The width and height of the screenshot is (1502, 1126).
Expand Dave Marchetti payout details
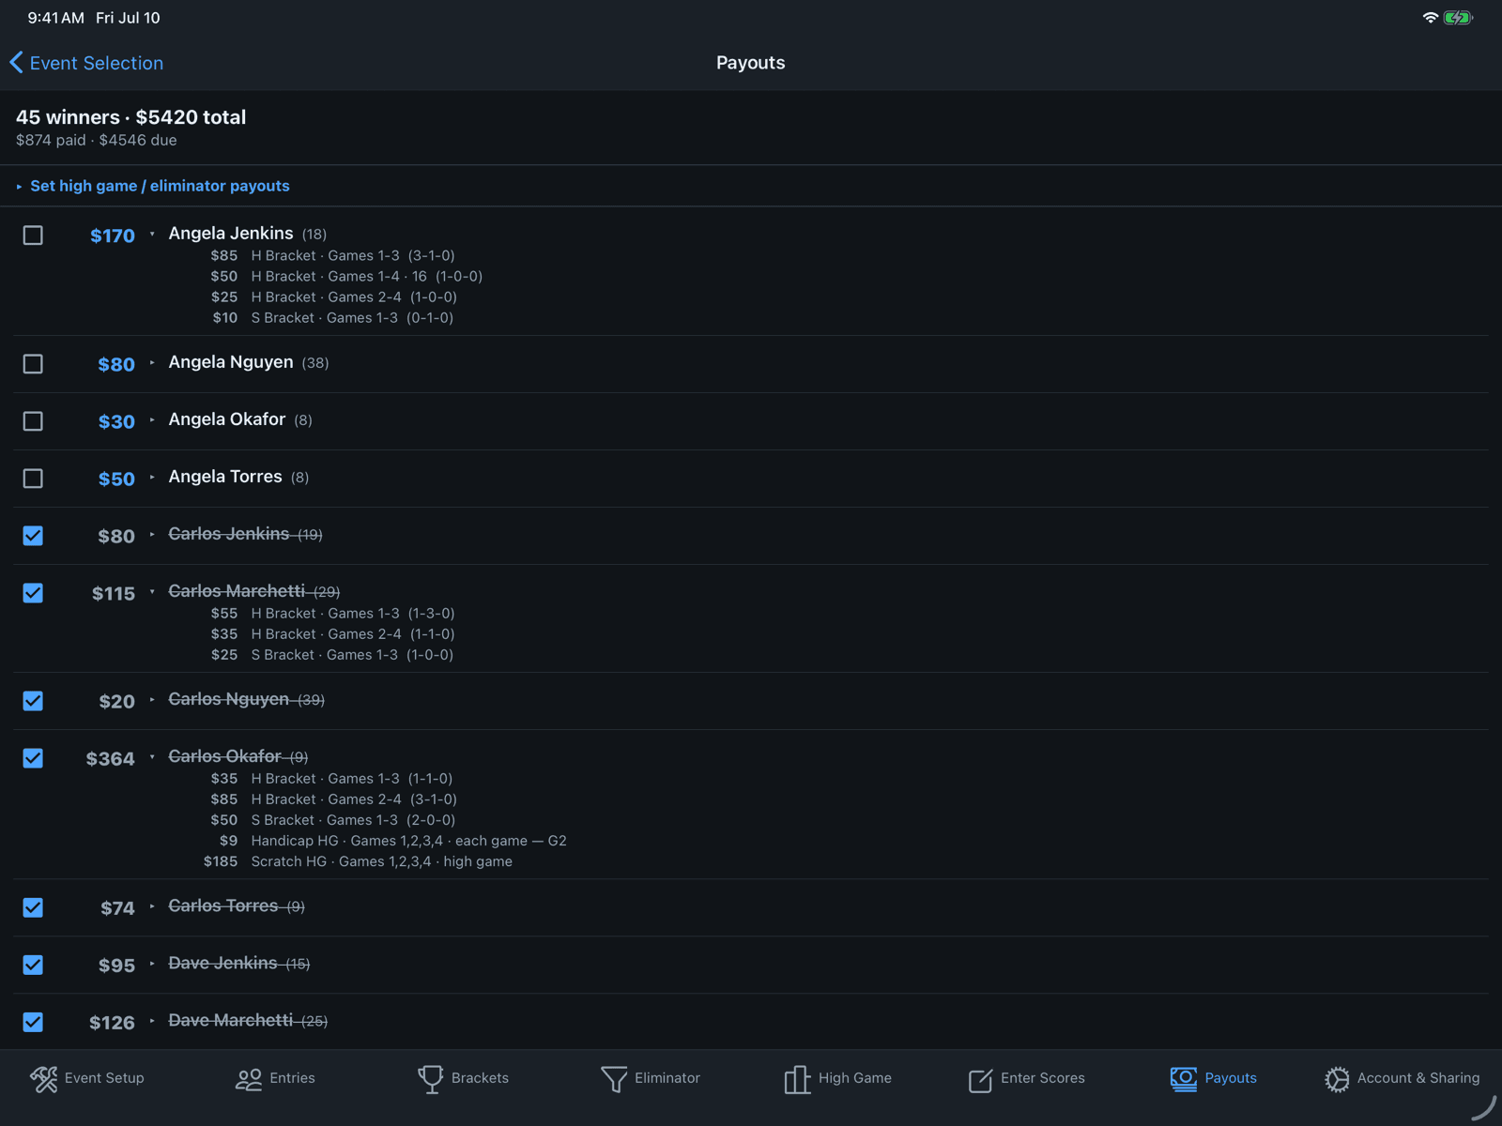coord(152,1020)
